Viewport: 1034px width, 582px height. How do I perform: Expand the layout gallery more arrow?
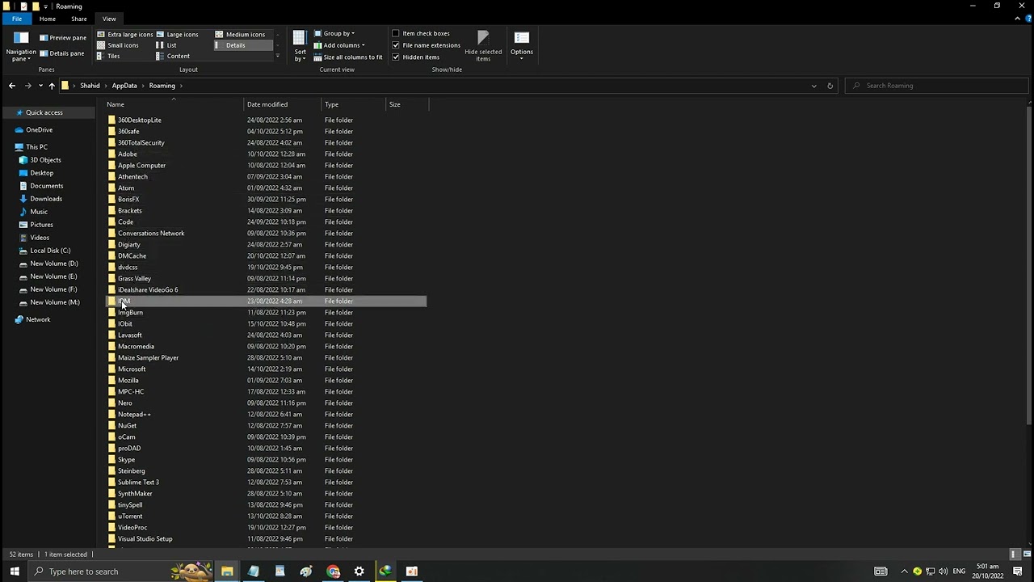pos(277,56)
